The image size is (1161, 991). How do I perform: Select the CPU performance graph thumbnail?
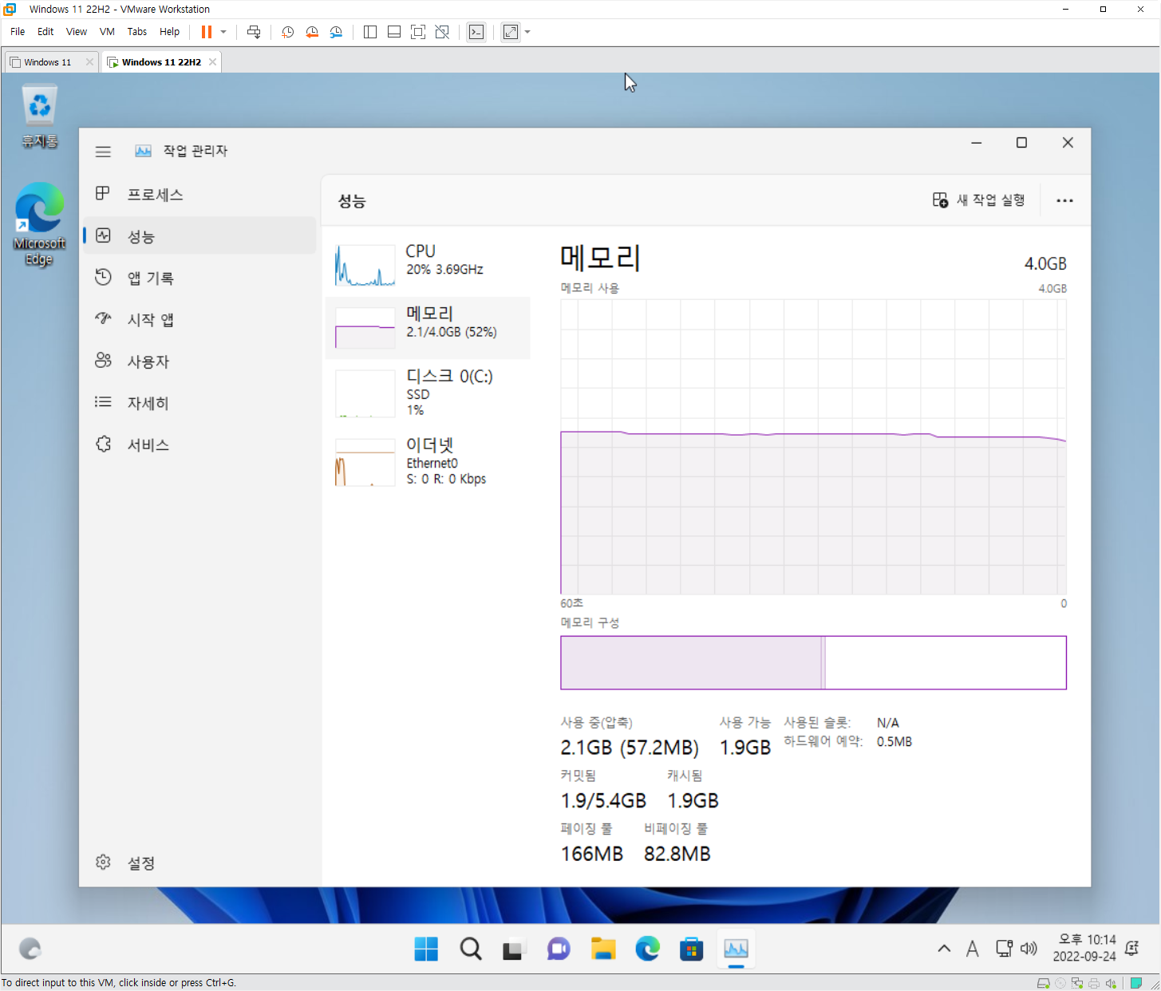365,265
